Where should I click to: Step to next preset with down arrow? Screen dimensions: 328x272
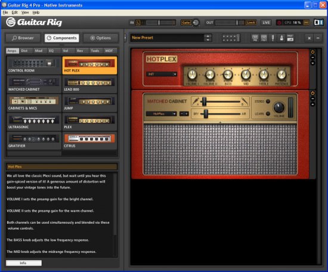208,40
